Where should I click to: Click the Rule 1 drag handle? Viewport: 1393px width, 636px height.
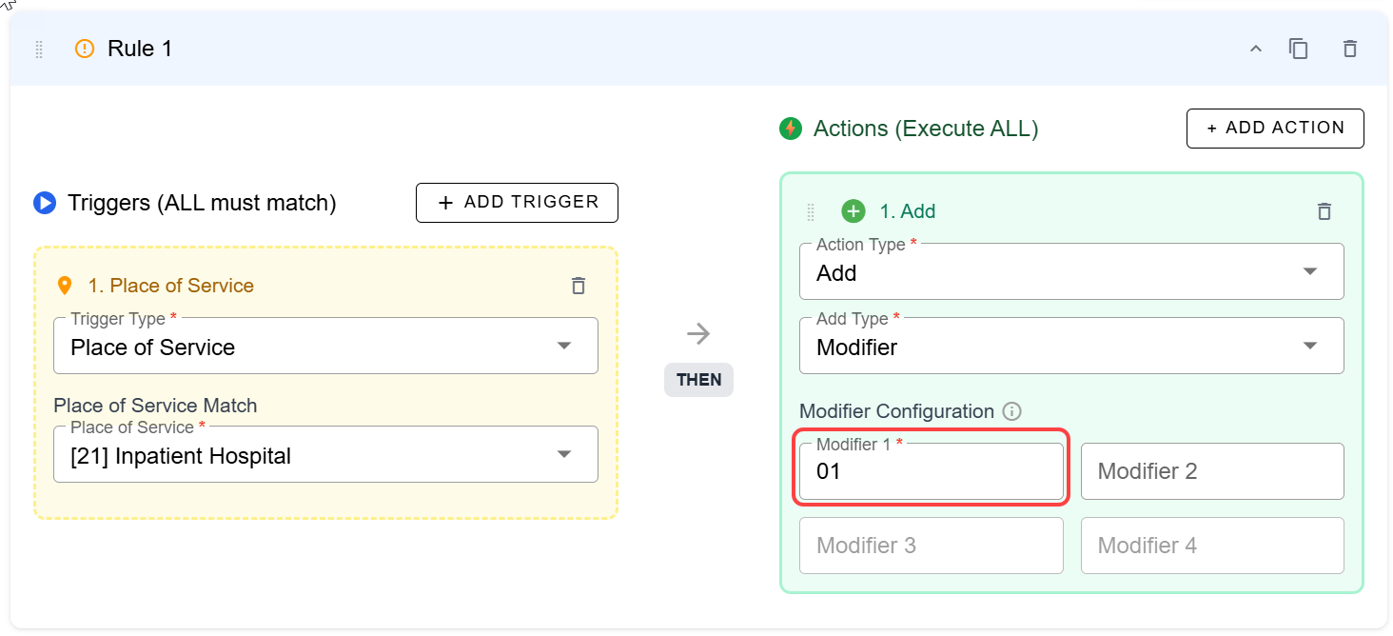click(39, 50)
